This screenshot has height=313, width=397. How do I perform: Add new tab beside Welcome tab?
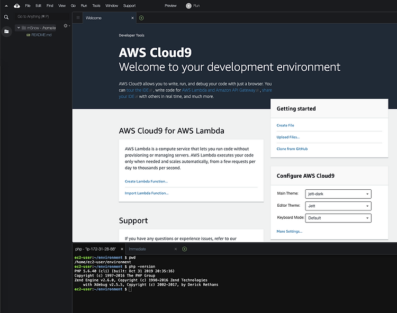point(141,18)
